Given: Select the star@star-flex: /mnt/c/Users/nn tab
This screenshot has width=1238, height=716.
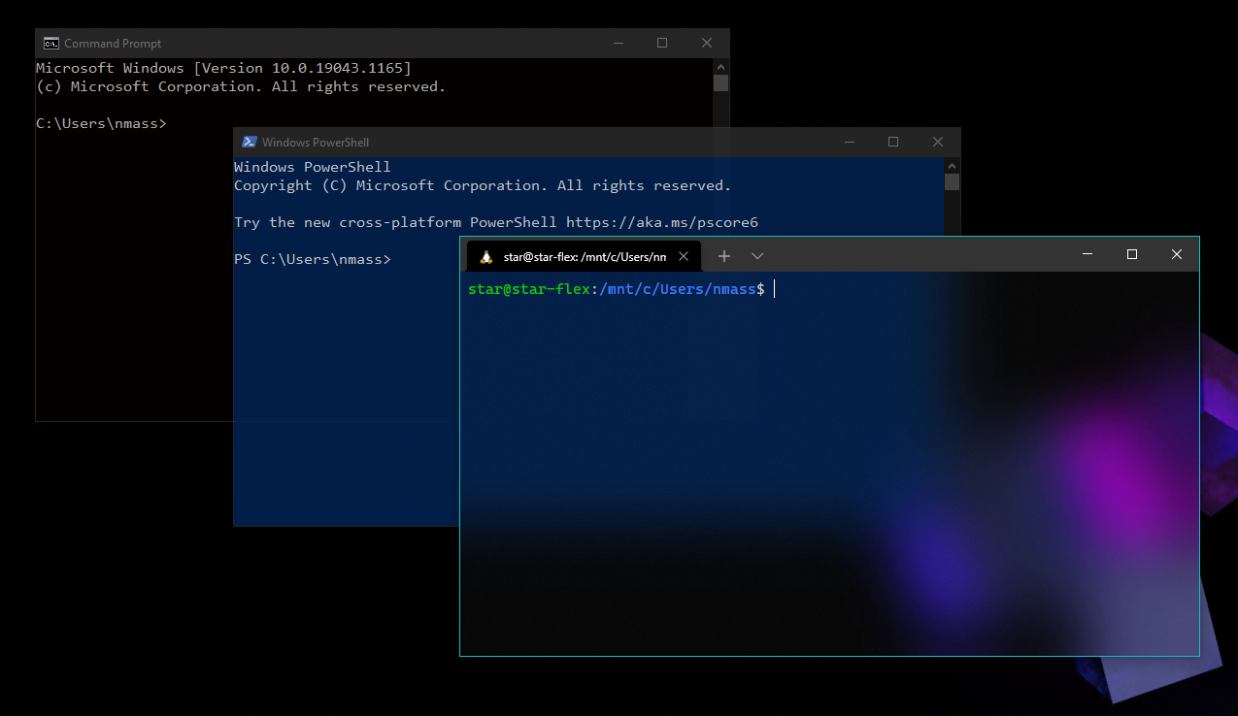Looking at the screenshot, I should click(x=585, y=256).
